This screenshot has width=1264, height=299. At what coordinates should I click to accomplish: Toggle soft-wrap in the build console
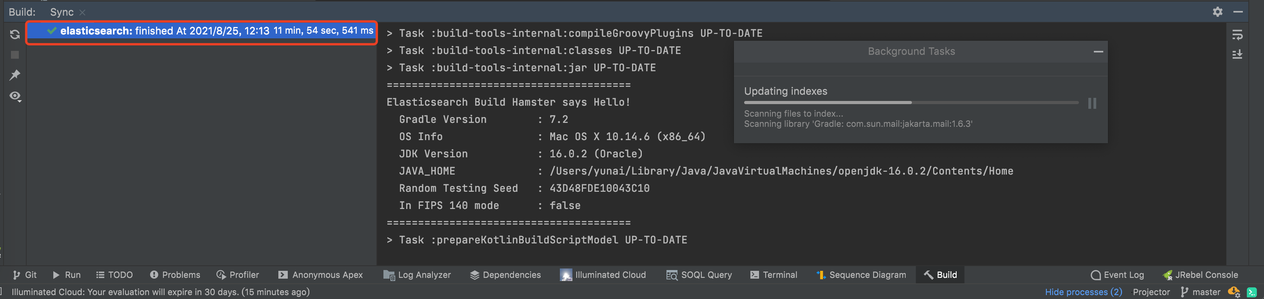(1237, 34)
